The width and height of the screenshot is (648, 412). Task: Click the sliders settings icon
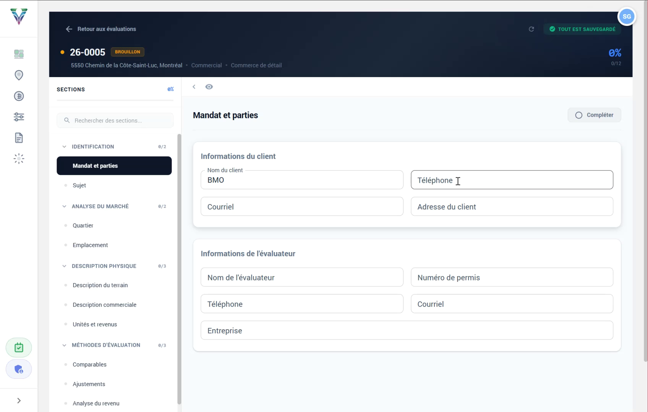(x=19, y=117)
